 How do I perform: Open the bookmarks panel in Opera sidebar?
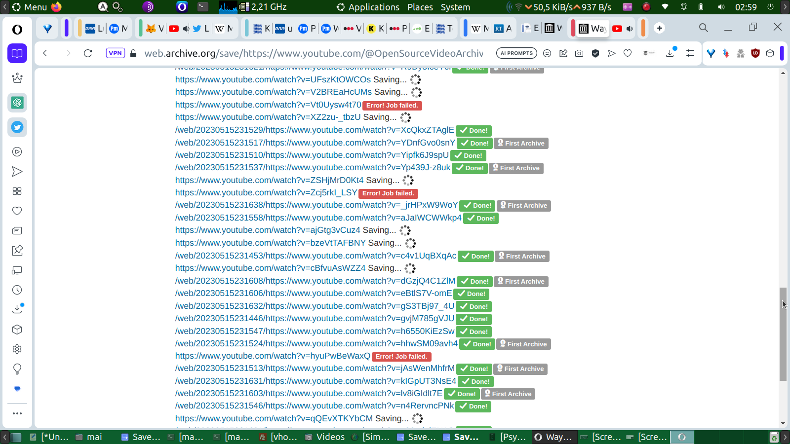coord(17,53)
